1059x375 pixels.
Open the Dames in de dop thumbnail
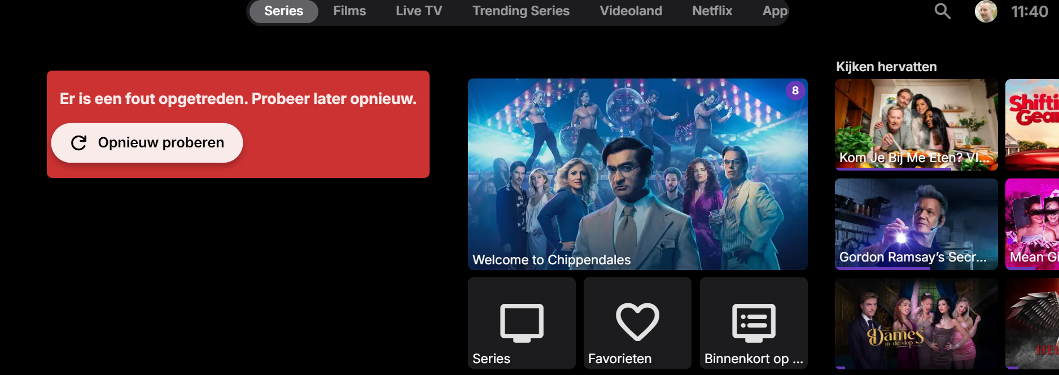click(x=916, y=324)
